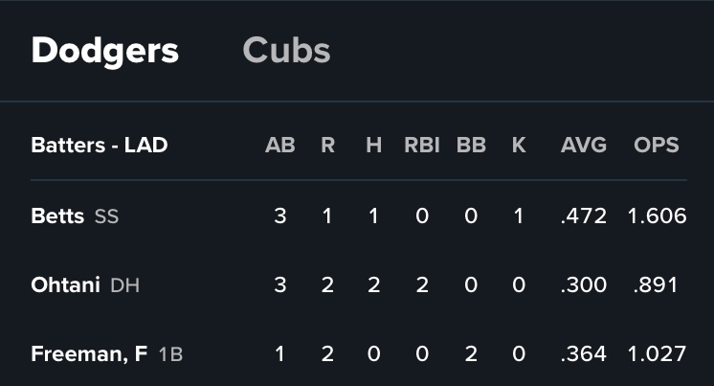Image resolution: width=714 pixels, height=386 pixels.
Task: Click Freeman's .364 batting average
Action: click(584, 353)
